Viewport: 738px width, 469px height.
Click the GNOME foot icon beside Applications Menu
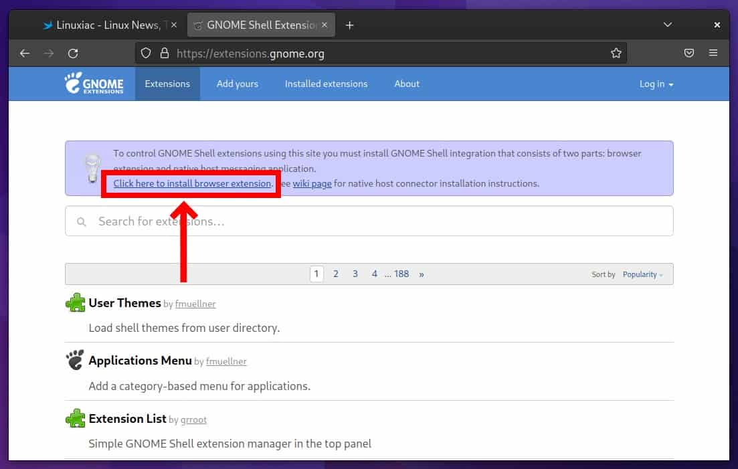74,360
